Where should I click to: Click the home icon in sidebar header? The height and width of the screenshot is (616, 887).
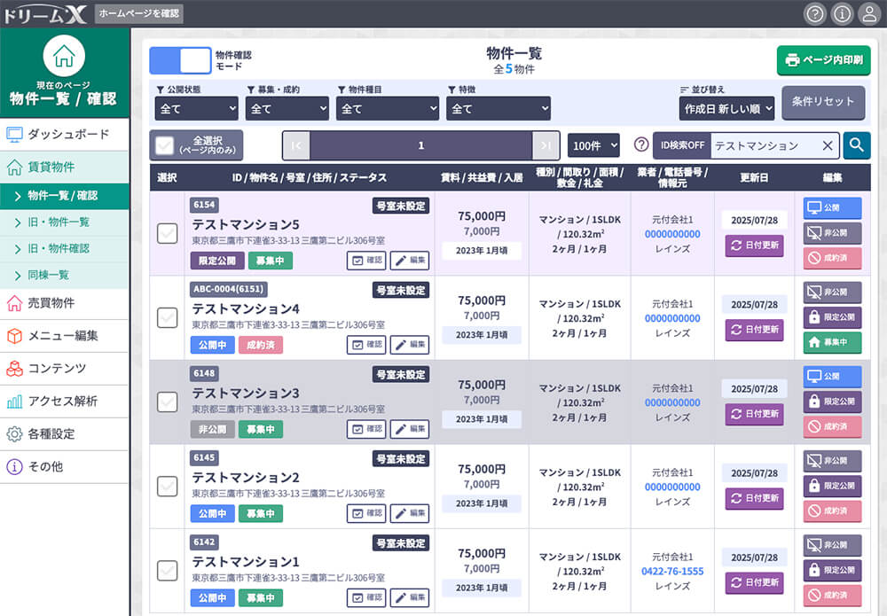pos(64,56)
